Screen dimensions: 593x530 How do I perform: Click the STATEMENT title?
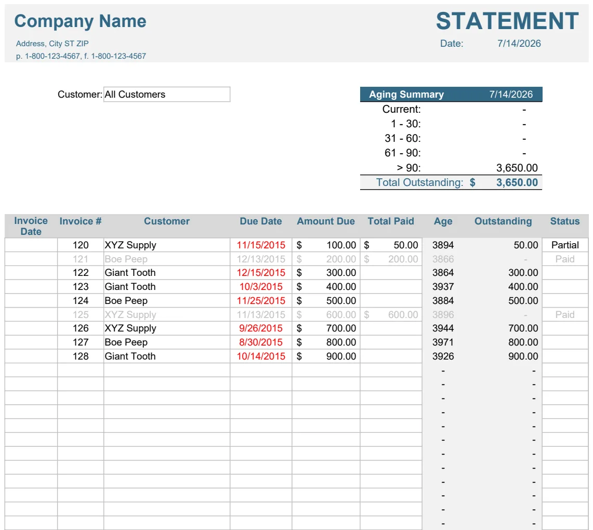tap(507, 20)
